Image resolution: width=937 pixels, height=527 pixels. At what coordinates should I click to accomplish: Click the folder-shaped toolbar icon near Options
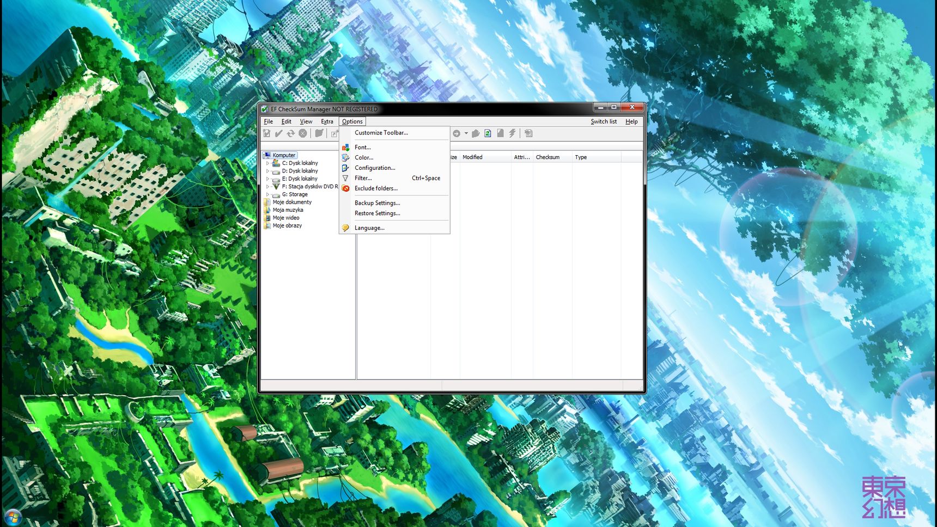(x=319, y=133)
